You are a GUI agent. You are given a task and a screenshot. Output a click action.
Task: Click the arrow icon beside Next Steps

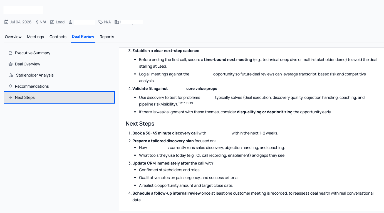tap(10, 97)
